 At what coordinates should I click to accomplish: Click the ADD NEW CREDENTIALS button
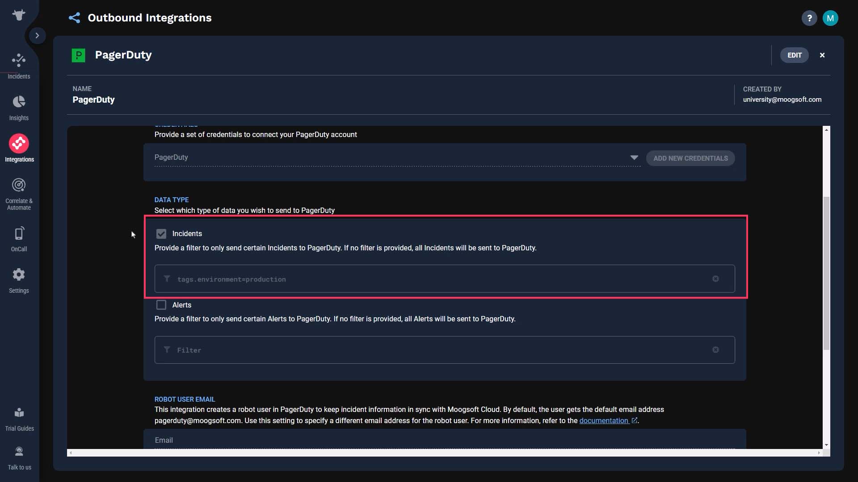(690, 158)
